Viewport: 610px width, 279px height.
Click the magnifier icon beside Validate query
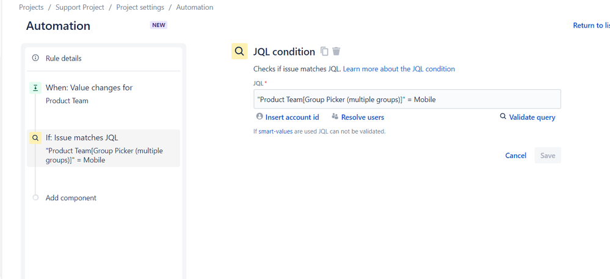(x=503, y=117)
